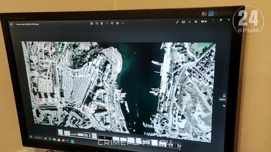Viewport: 271px width, 152px height.
Task: Select the second white thumbnail in filmstrip
Action: point(67,133)
